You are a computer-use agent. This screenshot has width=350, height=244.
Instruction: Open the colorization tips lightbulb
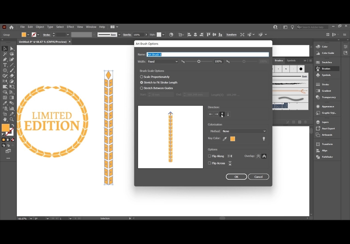[264, 139]
